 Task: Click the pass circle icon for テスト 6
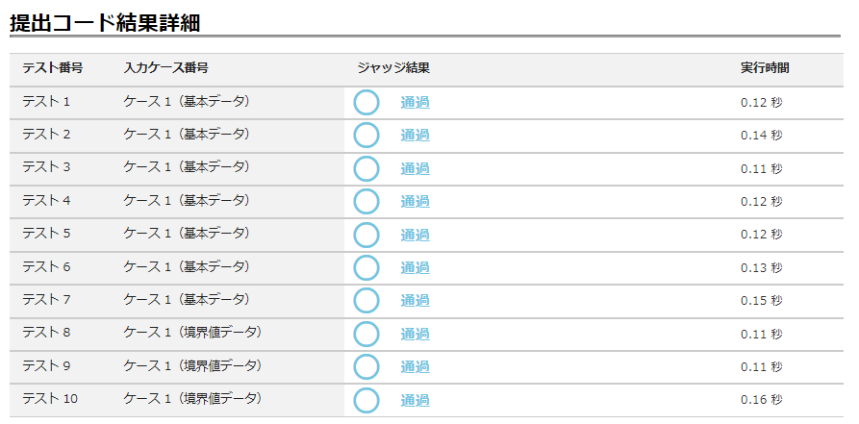coord(366,267)
